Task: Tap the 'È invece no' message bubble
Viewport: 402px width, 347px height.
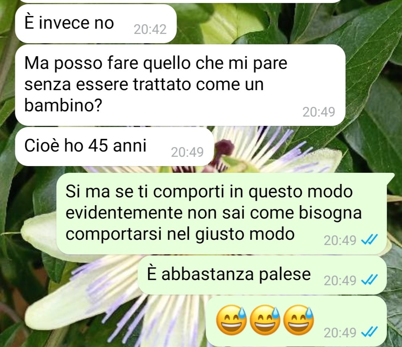Action: tap(96, 23)
